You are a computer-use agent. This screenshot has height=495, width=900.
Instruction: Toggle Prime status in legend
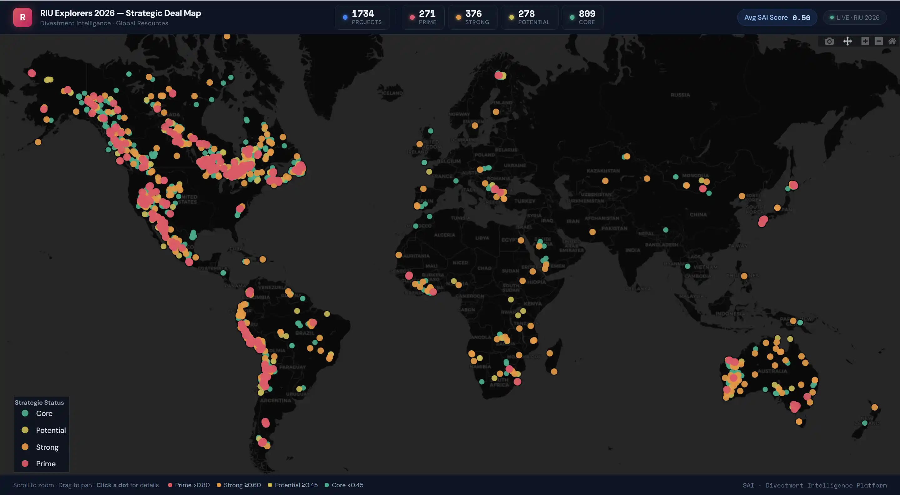[45, 463]
